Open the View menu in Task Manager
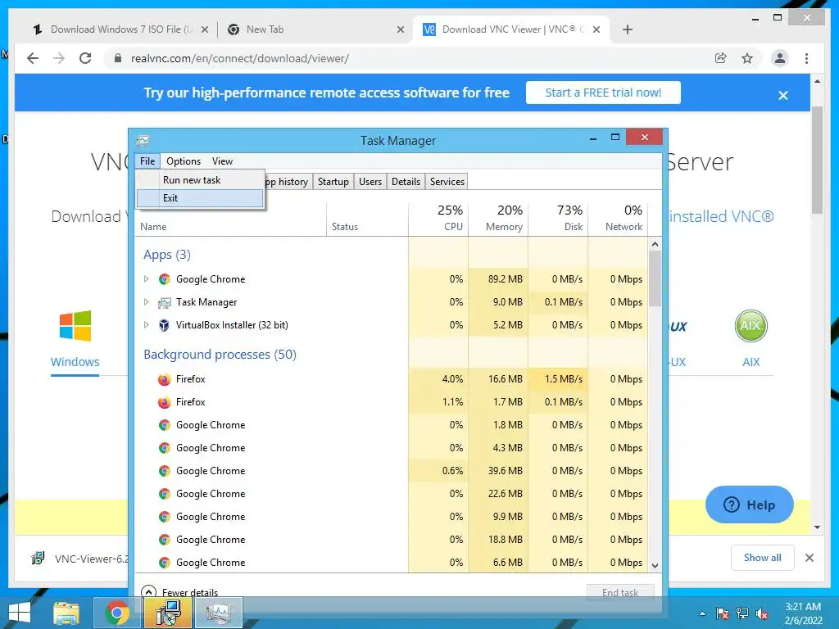The width and height of the screenshot is (839, 629). click(222, 161)
